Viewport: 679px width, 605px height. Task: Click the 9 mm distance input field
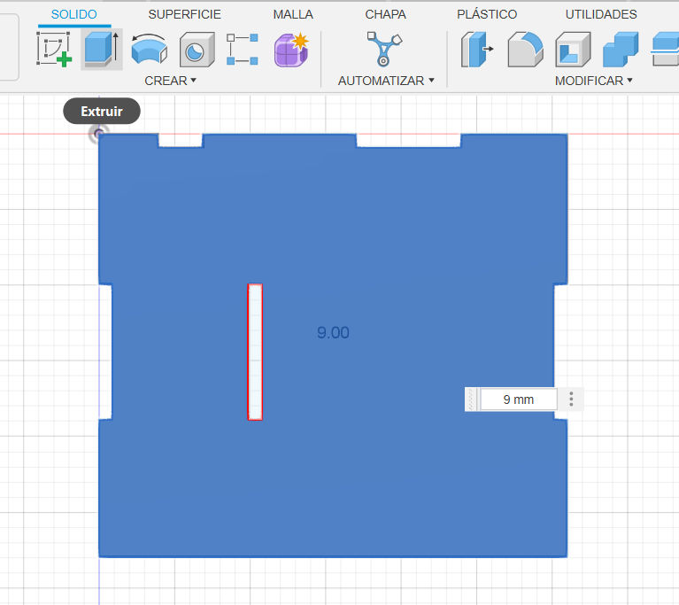pos(519,399)
